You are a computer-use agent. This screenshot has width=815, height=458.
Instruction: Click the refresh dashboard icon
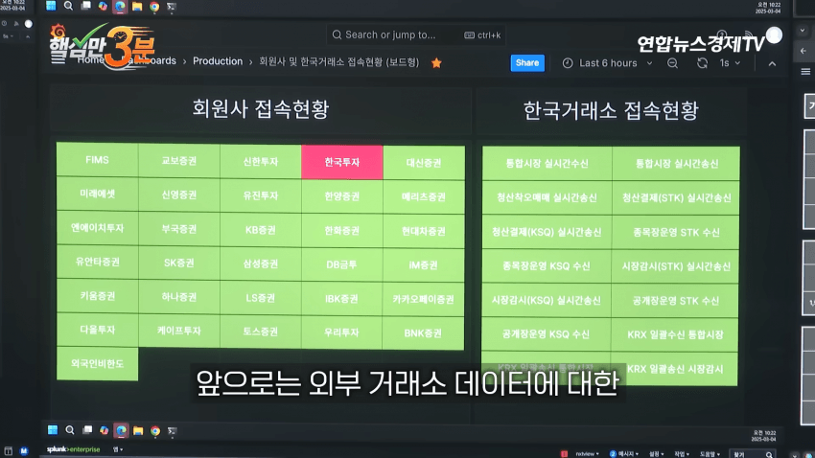(702, 63)
